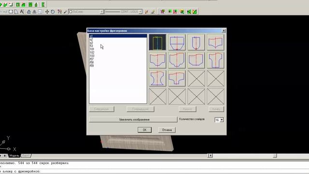Viewport: 309px width, 174px height.
Task: Select the shield-shaped profile thumbnail
Action: [196, 42]
